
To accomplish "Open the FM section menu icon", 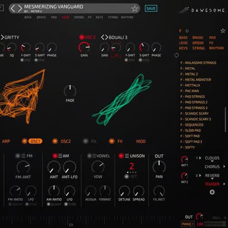I will tap(24, 156).
